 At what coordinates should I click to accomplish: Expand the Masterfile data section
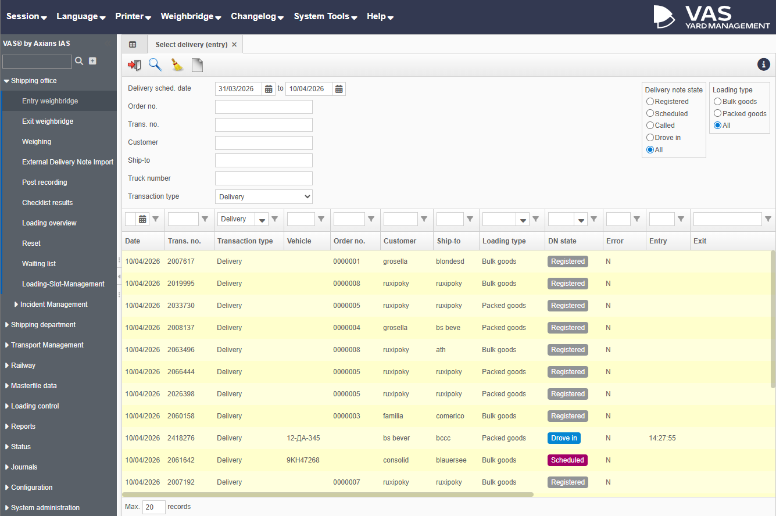click(x=34, y=386)
